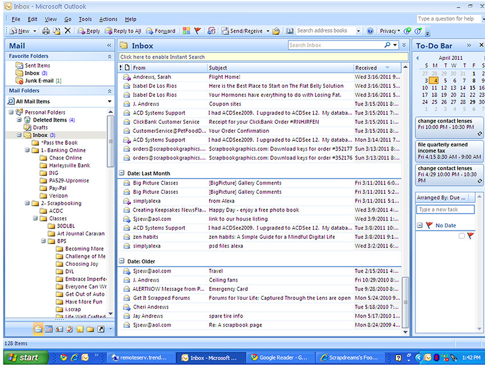Click the Delete X toolbar icon
This screenshot has height=370, width=485.
click(67, 31)
